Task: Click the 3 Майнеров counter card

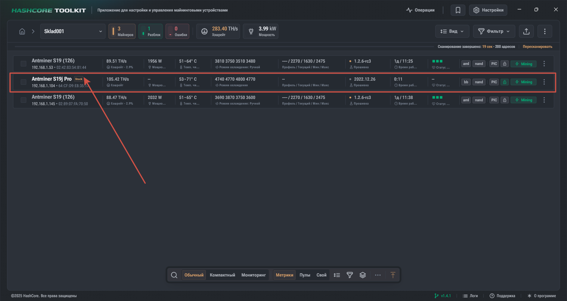Action: point(122,31)
